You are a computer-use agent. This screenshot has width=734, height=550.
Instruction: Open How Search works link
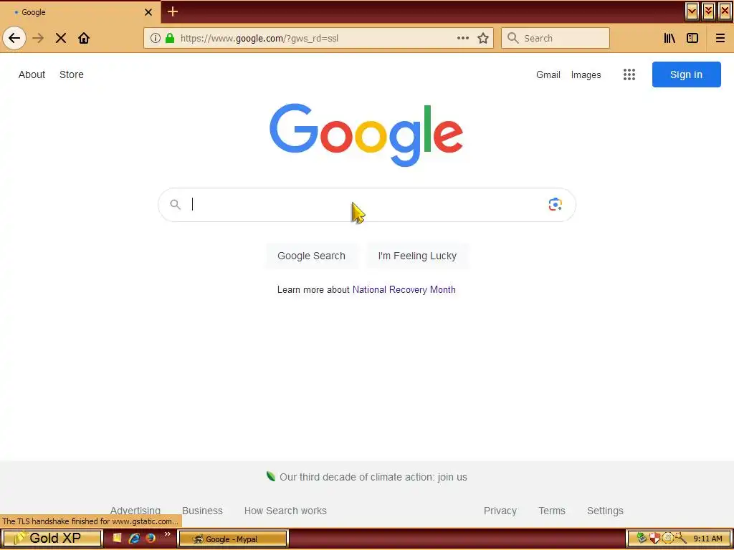[x=285, y=511]
